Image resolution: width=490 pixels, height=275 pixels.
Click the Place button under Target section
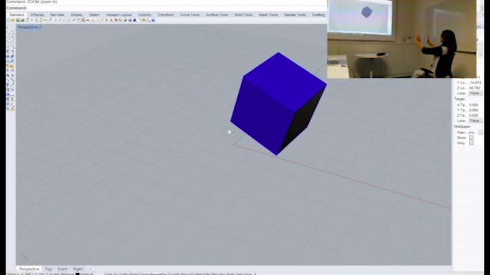475,121
